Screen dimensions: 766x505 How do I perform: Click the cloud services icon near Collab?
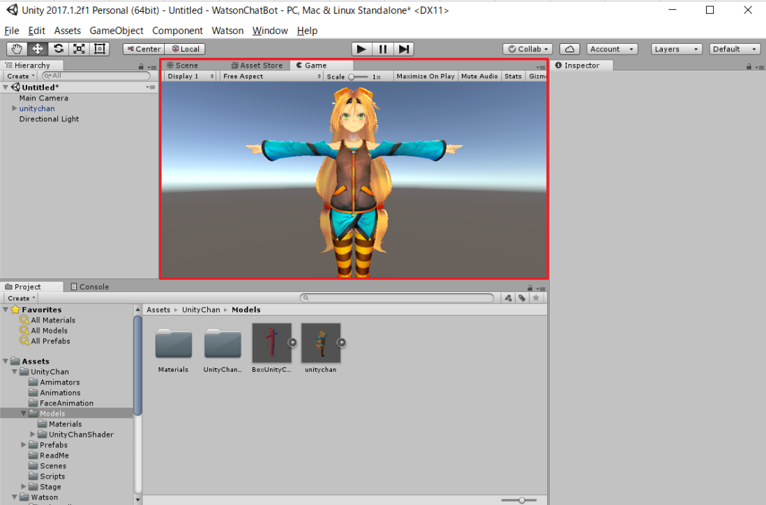pyautogui.click(x=570, y=49)
